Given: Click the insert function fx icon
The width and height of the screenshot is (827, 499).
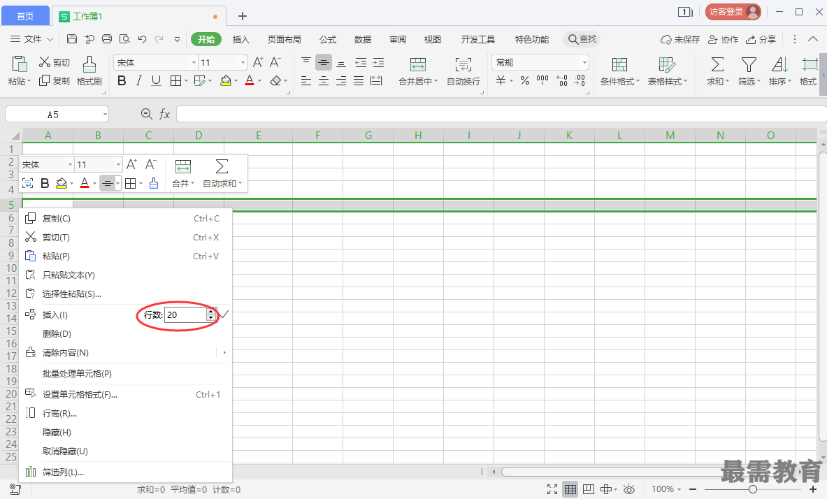Looking at the screenshot, I should (164, 114).
